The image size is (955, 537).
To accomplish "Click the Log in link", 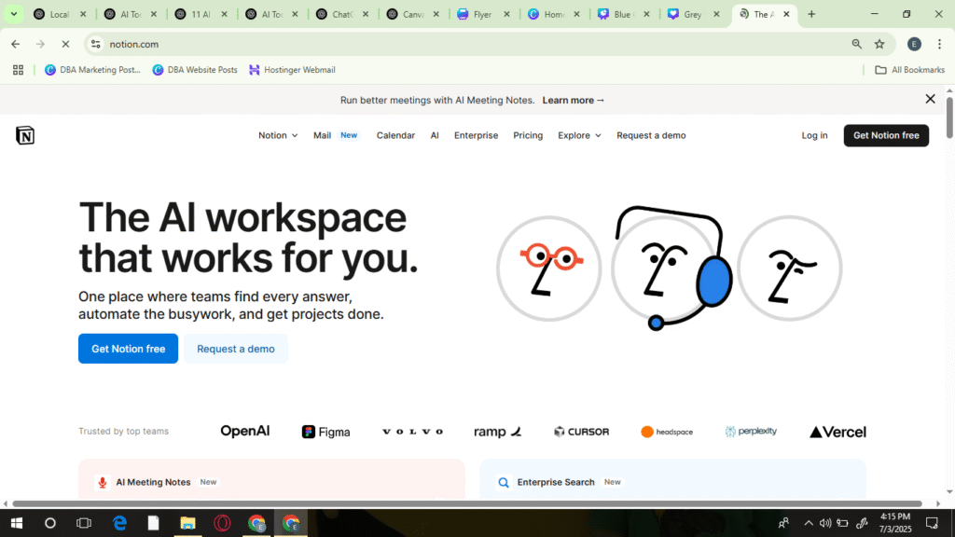I will [x=814, y=135].
